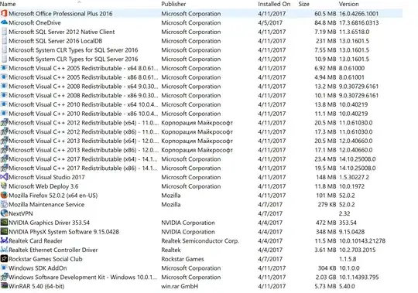Select the Microsoft Office Professional Plus 2016 entry
The height and width of the screenshot is (293, 418).
point(201,13)
